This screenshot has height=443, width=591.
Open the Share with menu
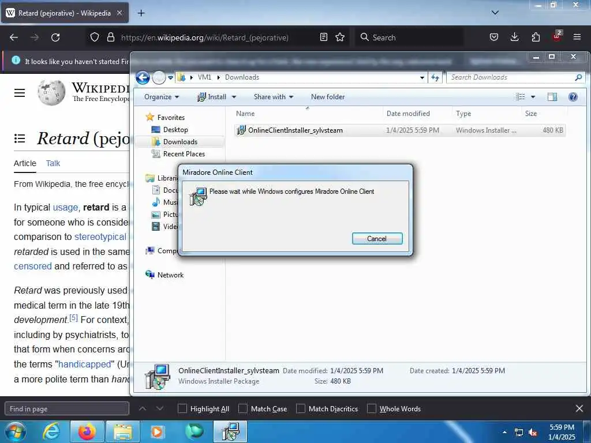point(273,97)
